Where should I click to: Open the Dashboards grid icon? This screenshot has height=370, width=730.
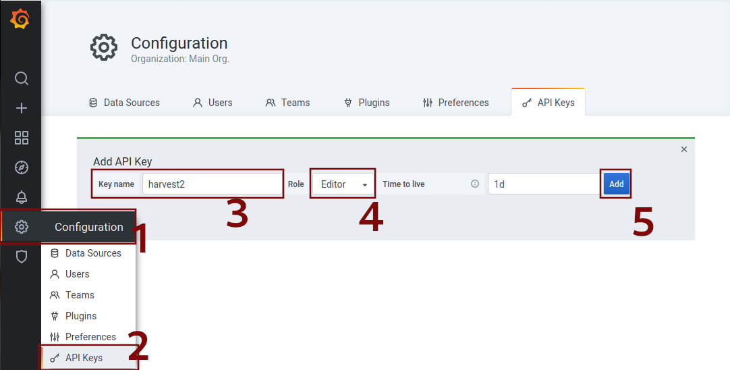pos(22,138)
